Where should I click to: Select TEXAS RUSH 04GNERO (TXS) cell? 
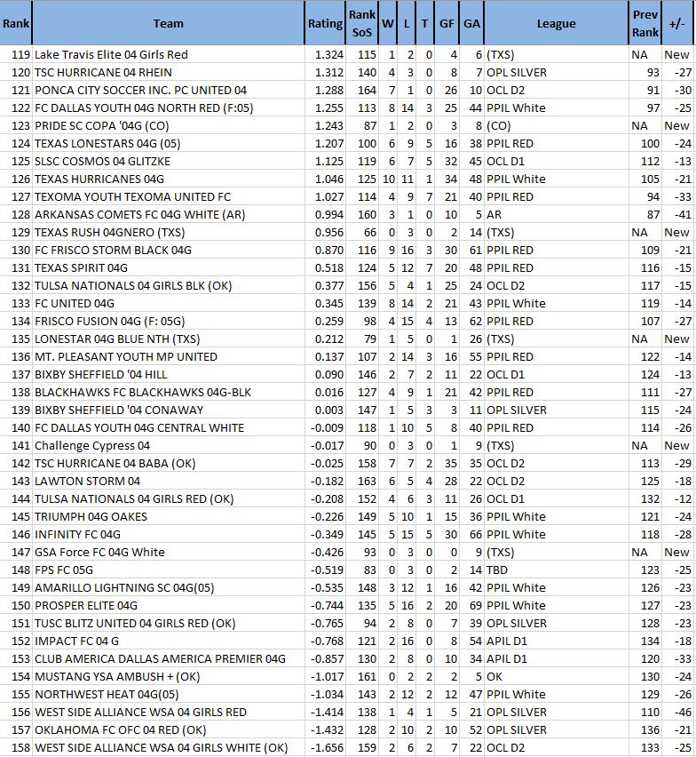[169, 232]
